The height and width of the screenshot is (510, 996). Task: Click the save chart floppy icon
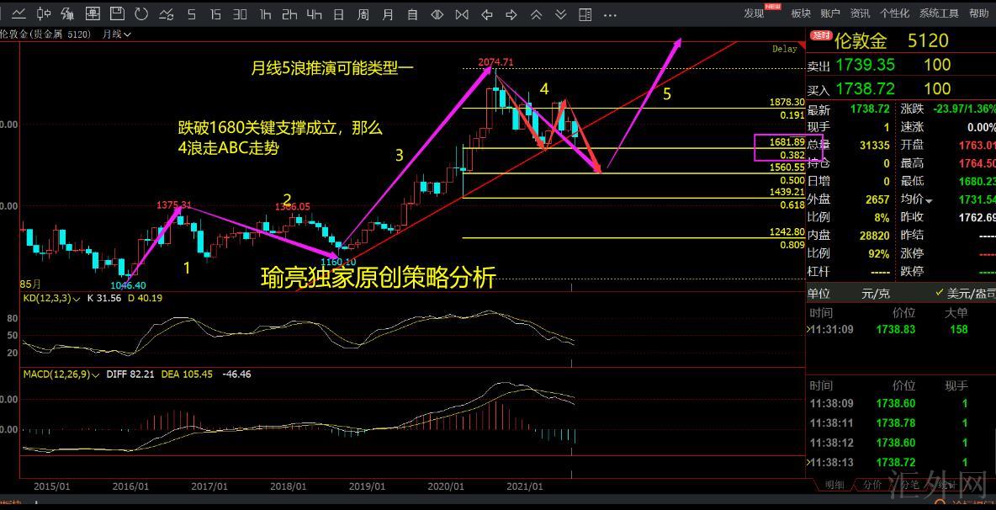(x=117, y=13)
